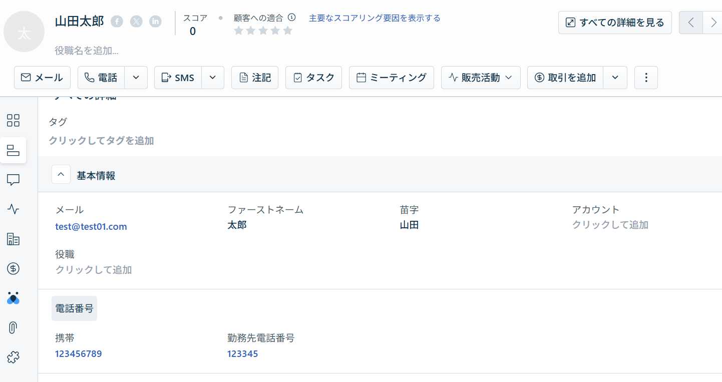Select the activity pulse icon in sidebar
Screen dimensions: 722x382
(14, 209)
